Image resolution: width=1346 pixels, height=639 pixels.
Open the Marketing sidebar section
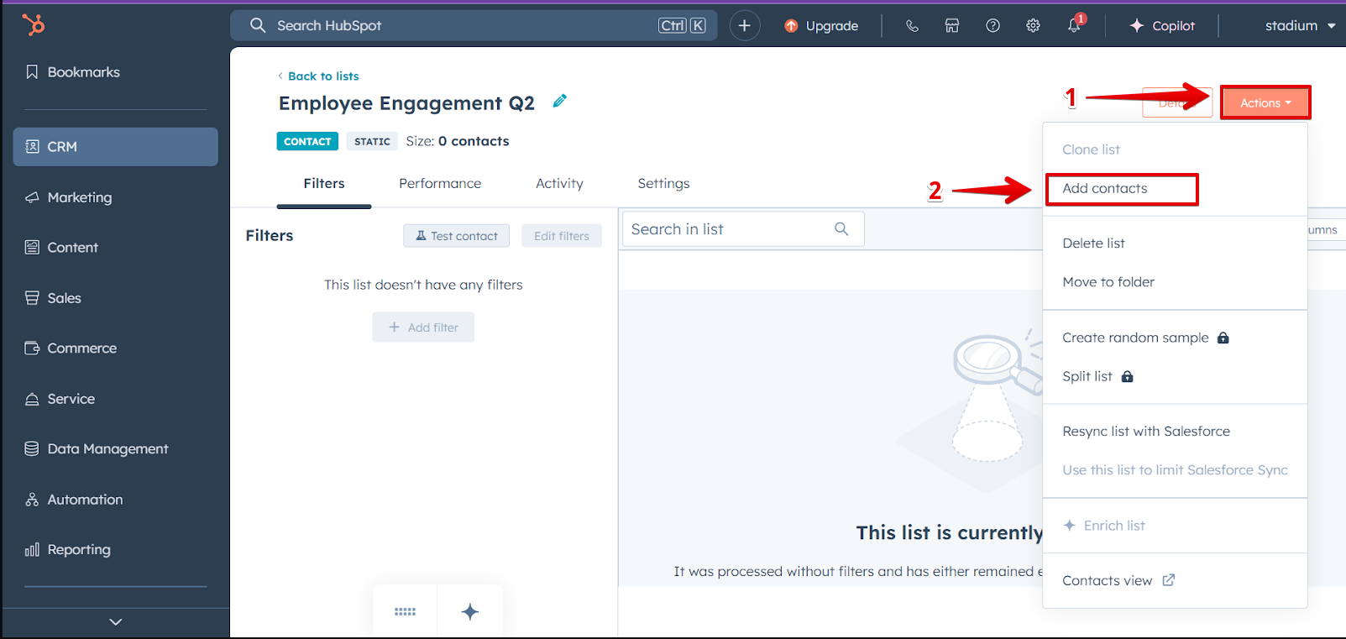pos(69,197)
